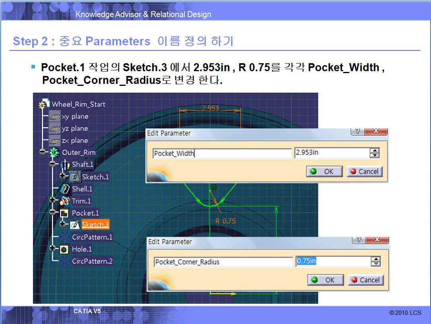The width and height of the screenshot is (431, 324).
Task: Select the CircPattern.2 pattern icon
Action: tap(65, 261)
